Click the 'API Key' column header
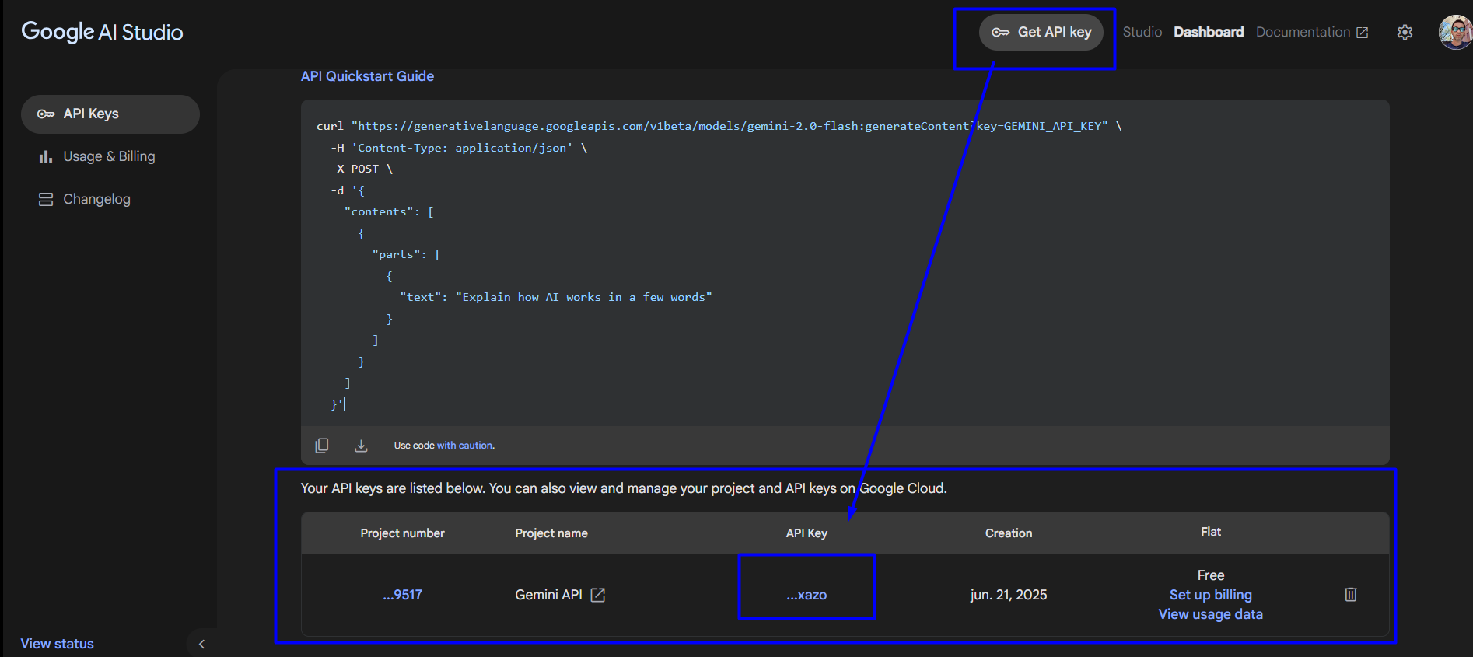1473x657 pixels. coord(806,533)
